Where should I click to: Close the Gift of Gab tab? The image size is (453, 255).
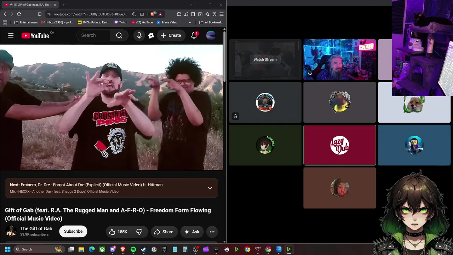click(x=55, y=5)
